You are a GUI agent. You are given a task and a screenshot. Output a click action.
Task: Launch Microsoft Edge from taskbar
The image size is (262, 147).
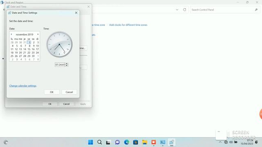126,142
